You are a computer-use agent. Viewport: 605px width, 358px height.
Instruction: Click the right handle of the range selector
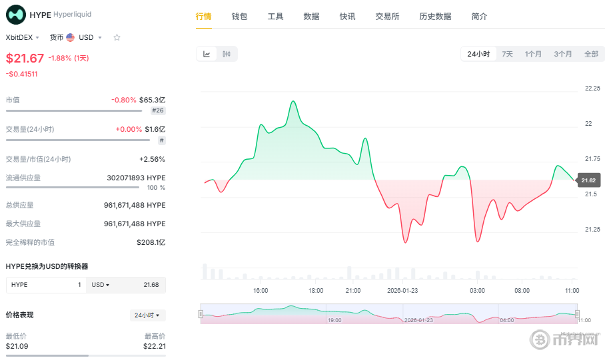point(577,314)
